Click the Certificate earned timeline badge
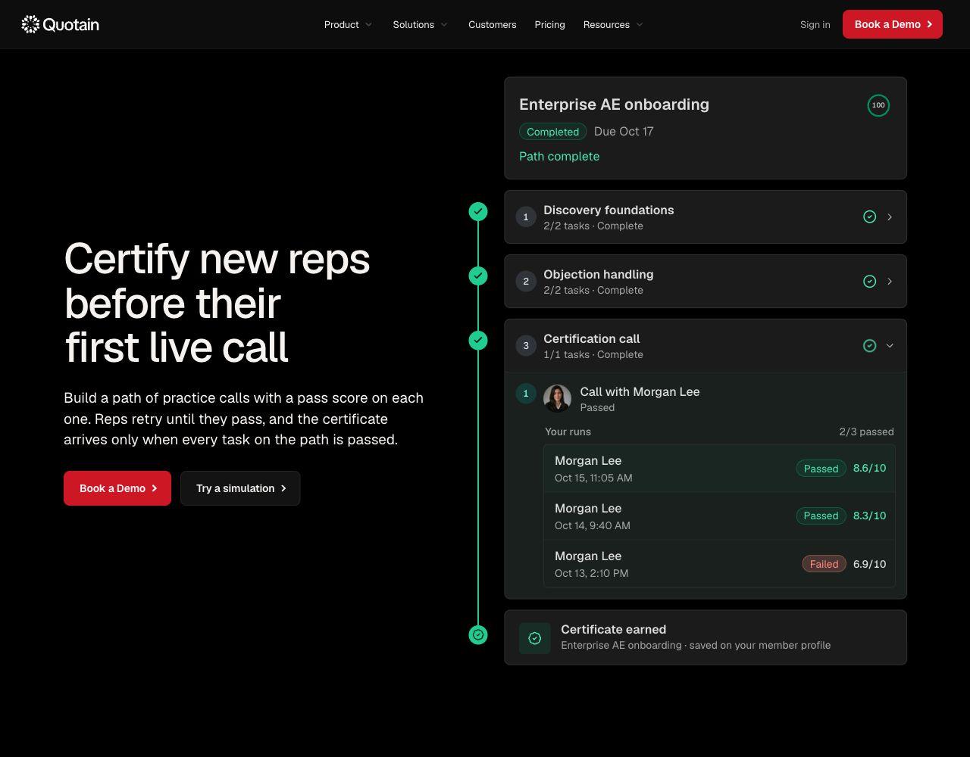 pyautogui.click(x=478, y=635)
